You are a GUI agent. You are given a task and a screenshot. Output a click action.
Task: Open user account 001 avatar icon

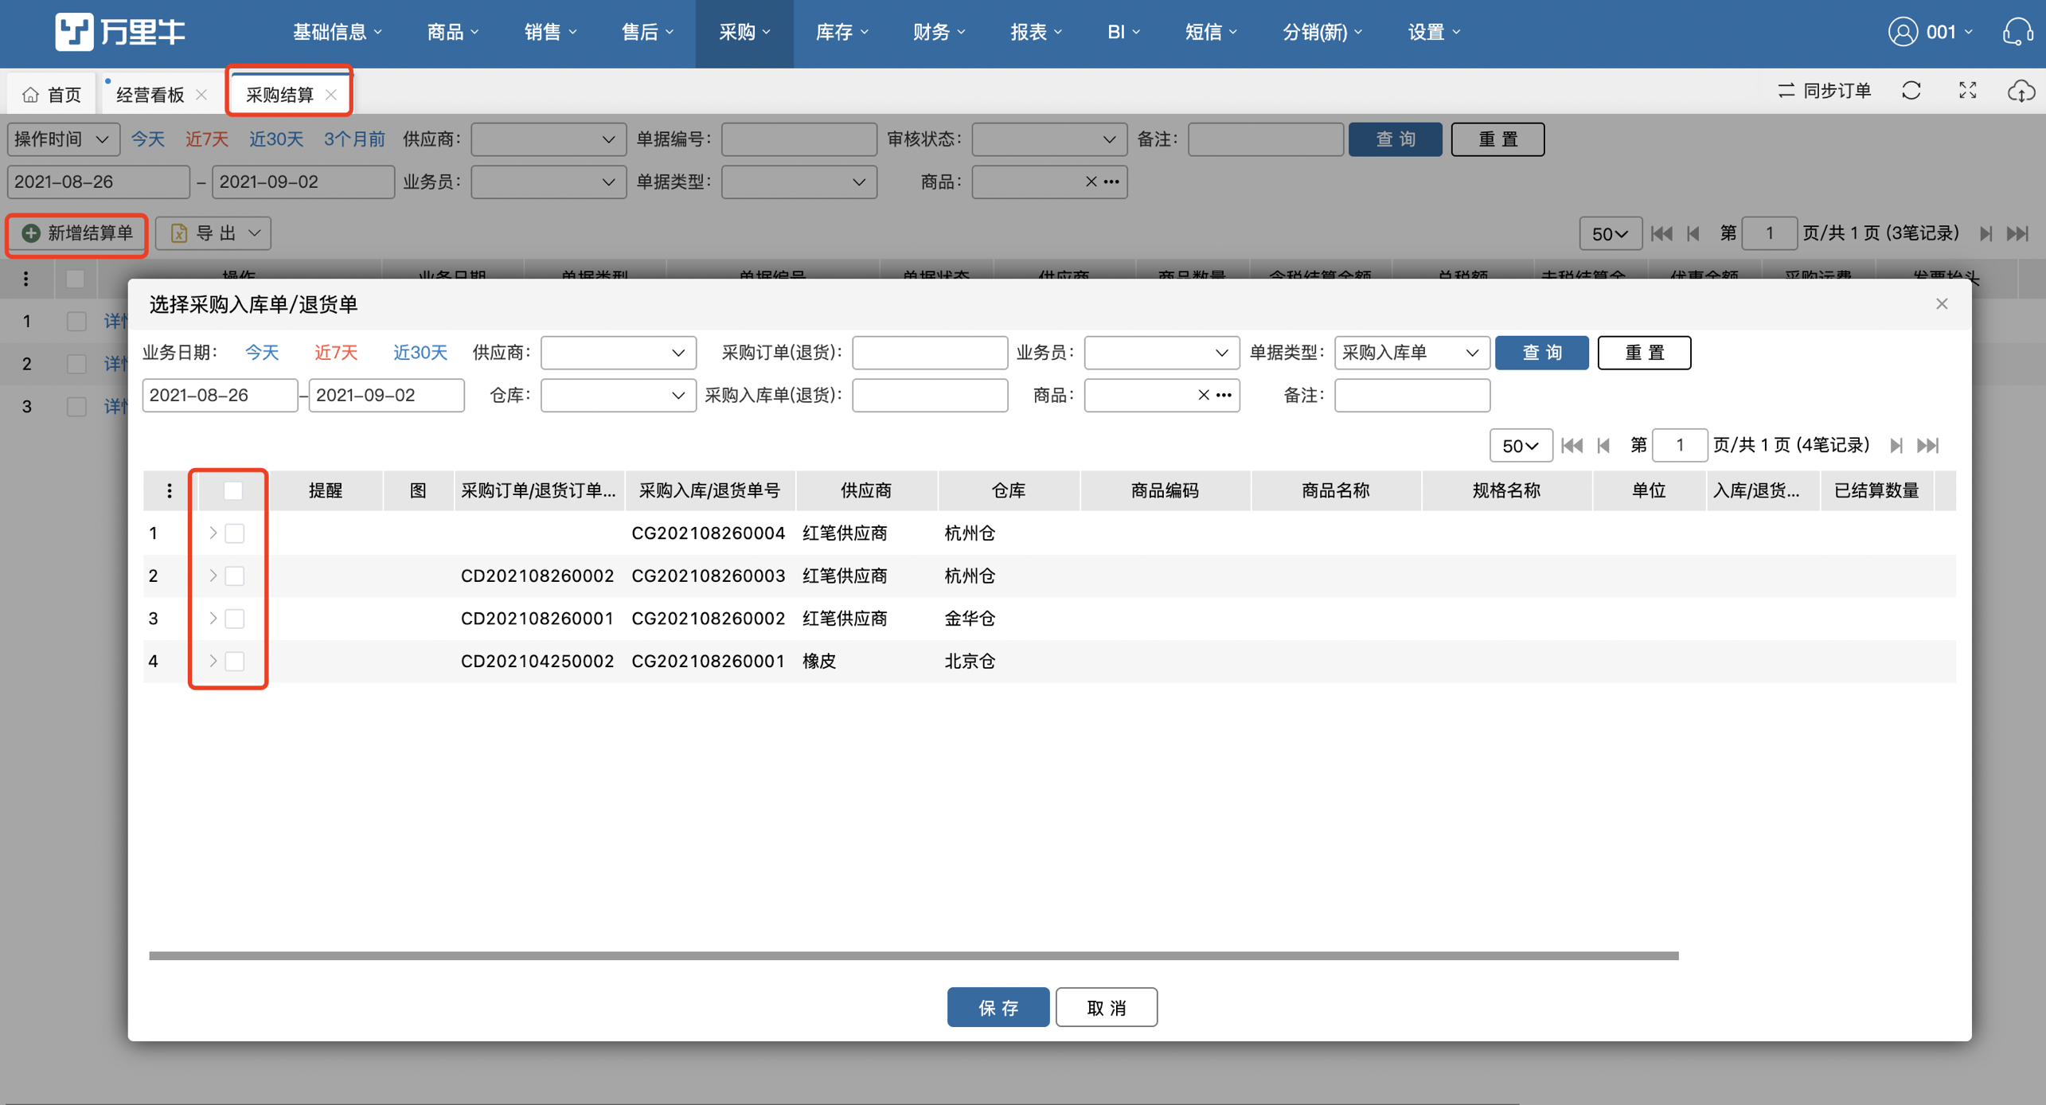point(1903,32)
